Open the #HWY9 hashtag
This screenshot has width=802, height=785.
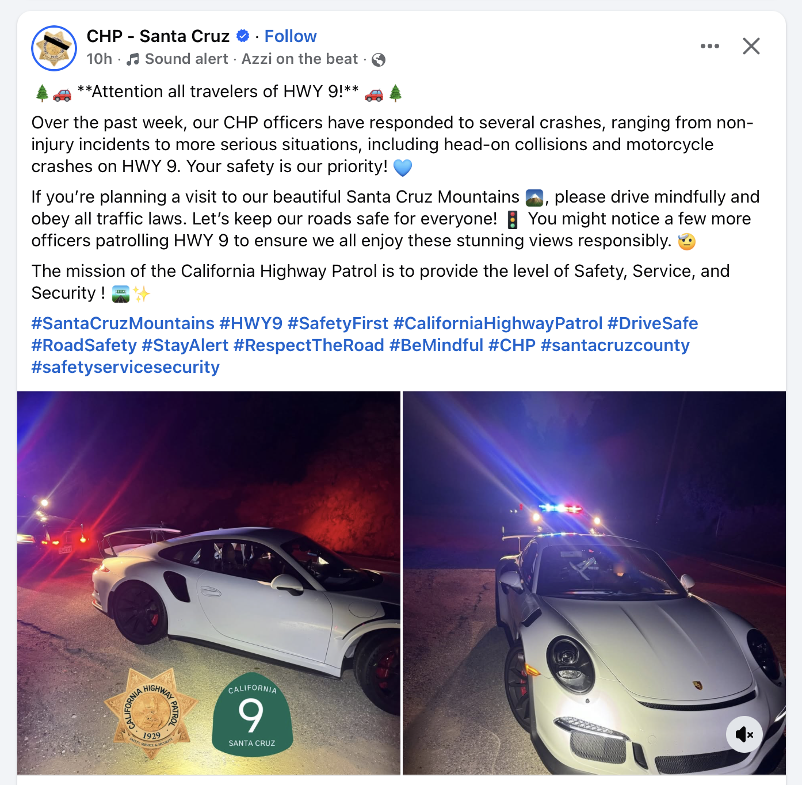251,323
